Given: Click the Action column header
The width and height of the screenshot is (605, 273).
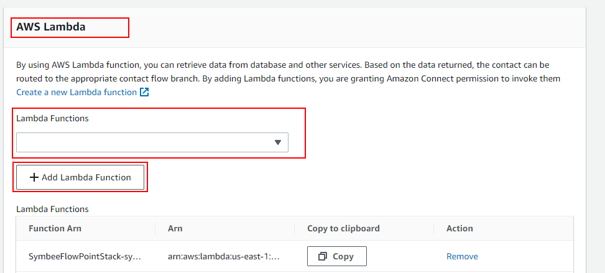Looking at the screenshot, I should (x=460, y=228).
